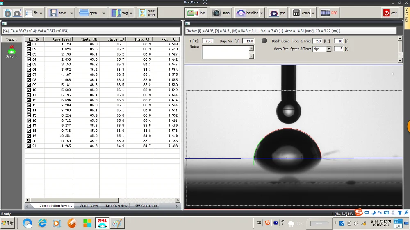Click the exit button
410x230 pixels.
click(x=390, y=13)
